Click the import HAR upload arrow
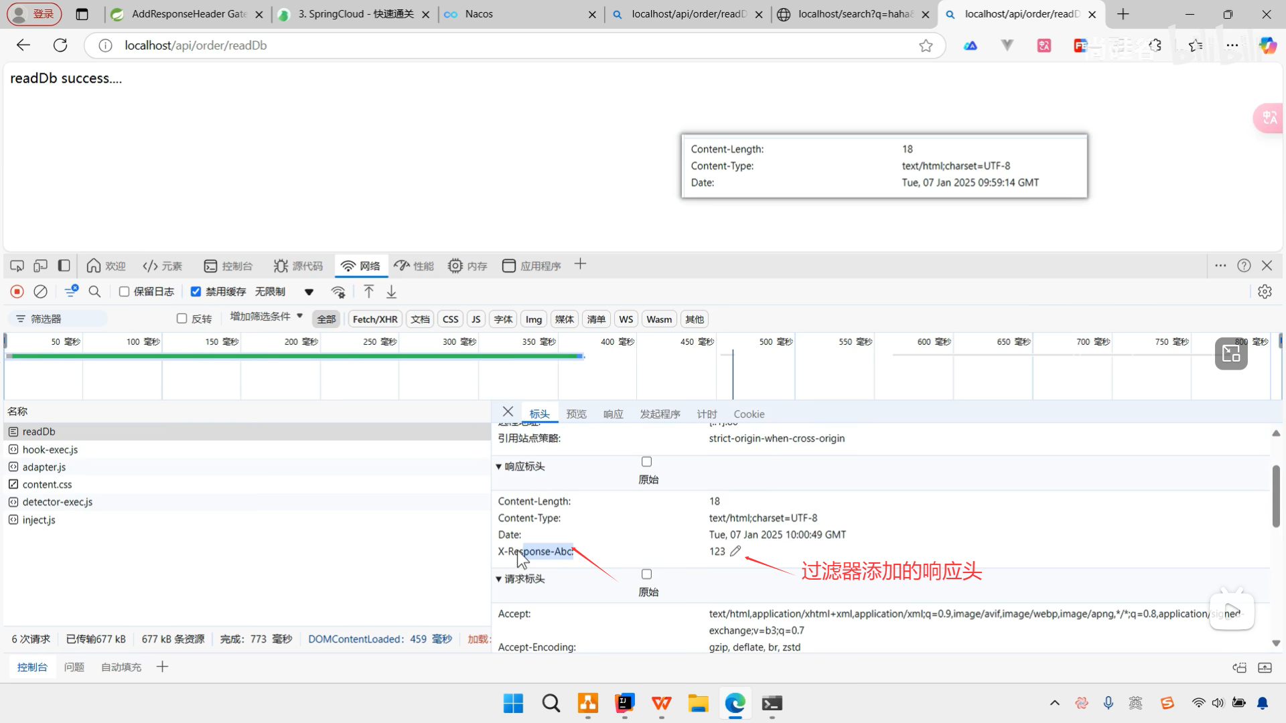Screen dimensions: 1286x723 click(x=368, y=292)
